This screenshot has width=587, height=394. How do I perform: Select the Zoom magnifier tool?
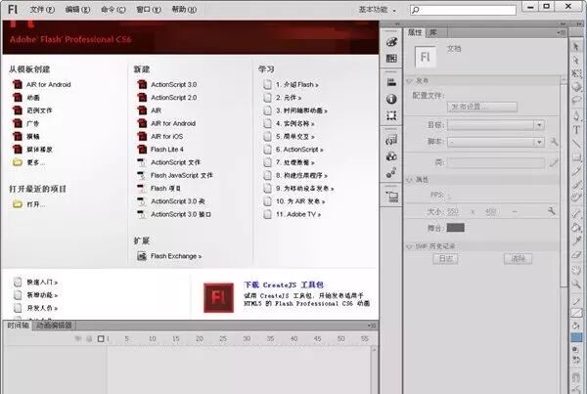coord(576,284)
